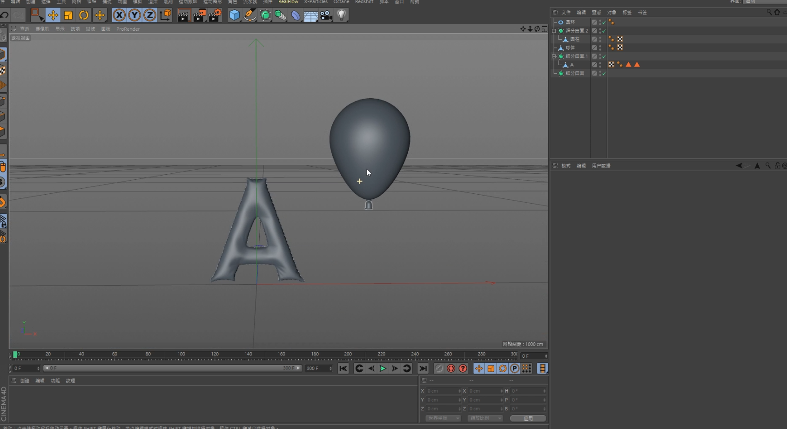Select the A object in the tree
The image size is (787, 429).
(572, 65)
